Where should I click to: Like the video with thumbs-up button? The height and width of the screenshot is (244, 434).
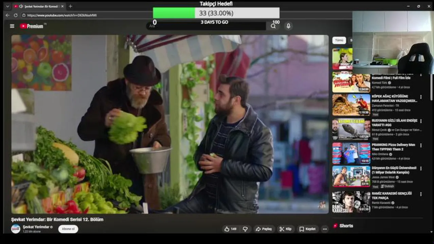tap(230, 229)
